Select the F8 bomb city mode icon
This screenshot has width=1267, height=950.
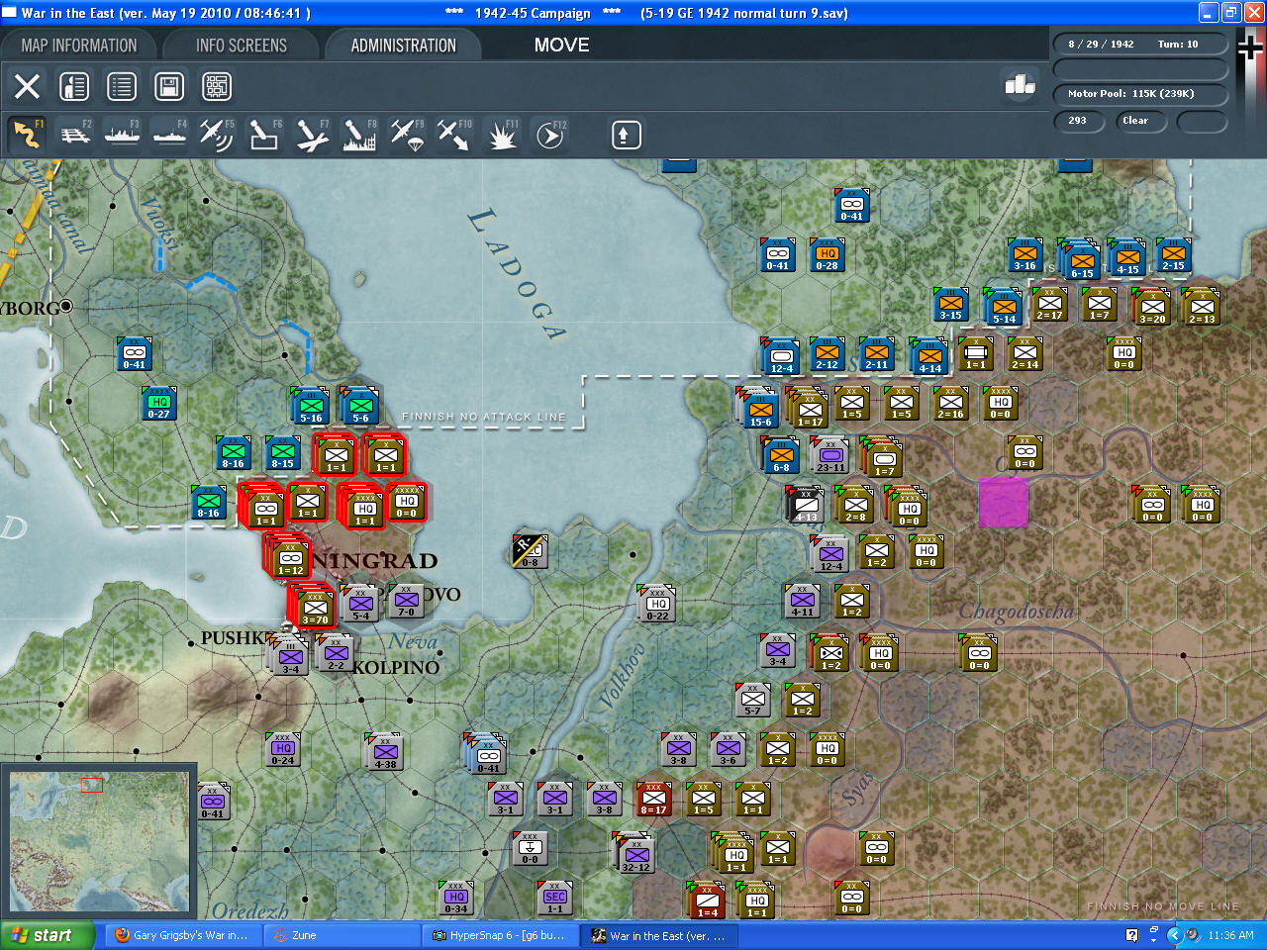359,135
